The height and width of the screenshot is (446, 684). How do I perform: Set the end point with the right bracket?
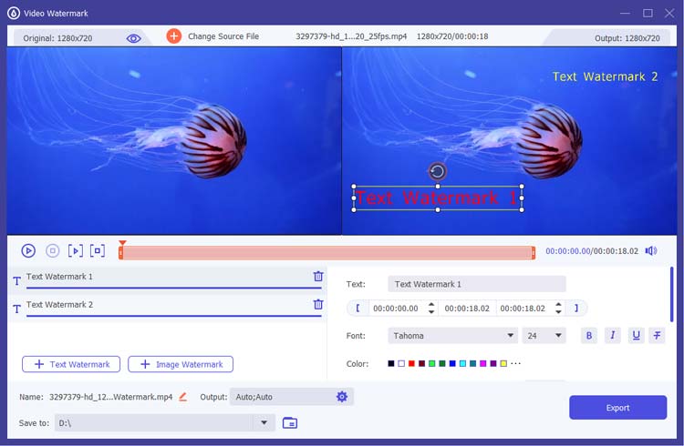tap(576, 308)
